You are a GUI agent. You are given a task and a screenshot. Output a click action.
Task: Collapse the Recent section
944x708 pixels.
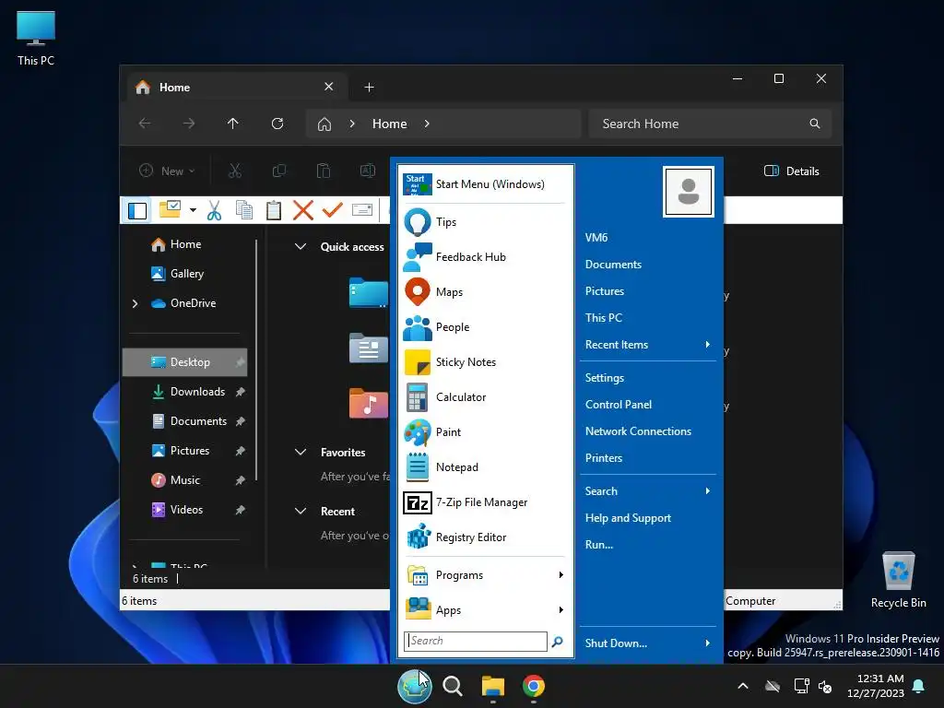tap(301, 511)
